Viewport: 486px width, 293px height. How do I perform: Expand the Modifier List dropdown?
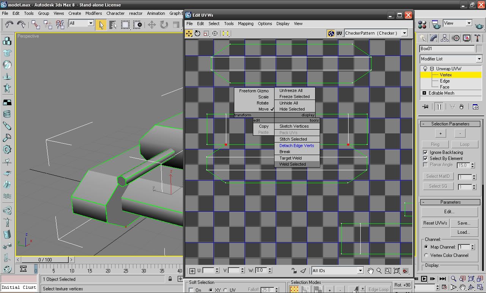coord(479,59)
